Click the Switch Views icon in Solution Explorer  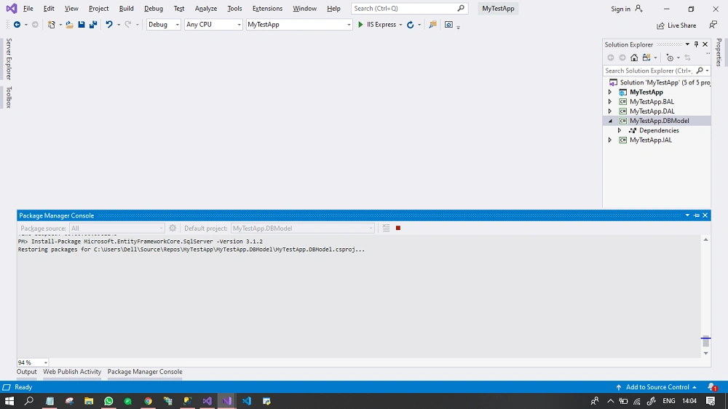(x=646, y=57)
